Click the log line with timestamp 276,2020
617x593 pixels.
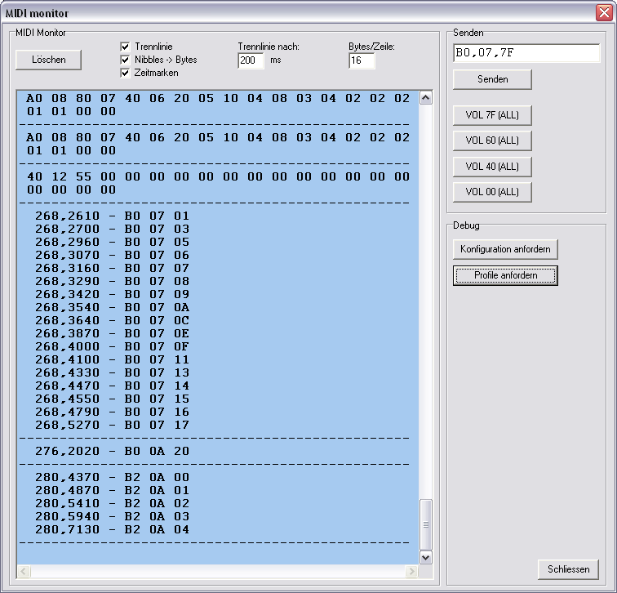(x=113, y=451)
